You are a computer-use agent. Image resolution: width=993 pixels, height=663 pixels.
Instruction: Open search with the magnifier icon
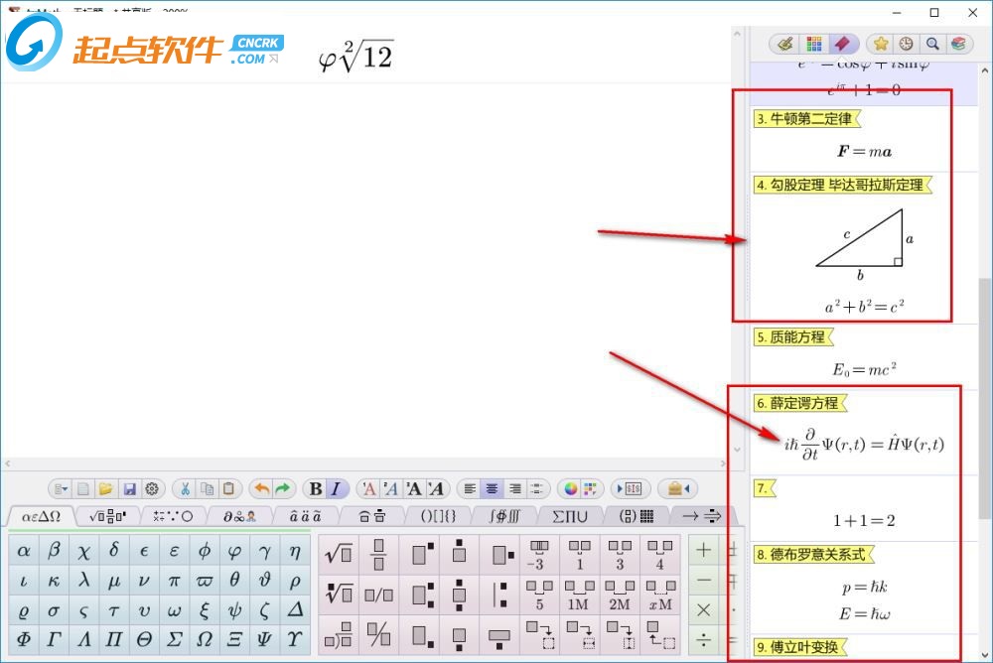(932, 44)
